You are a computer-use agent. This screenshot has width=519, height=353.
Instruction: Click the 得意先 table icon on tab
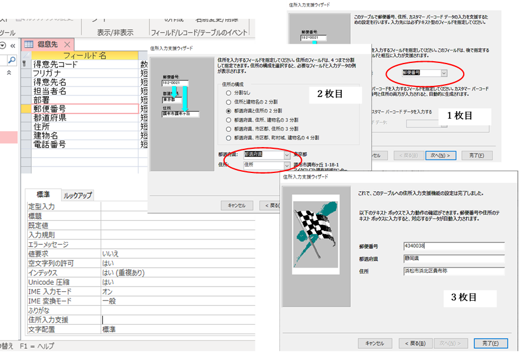(x=28, y=45)
